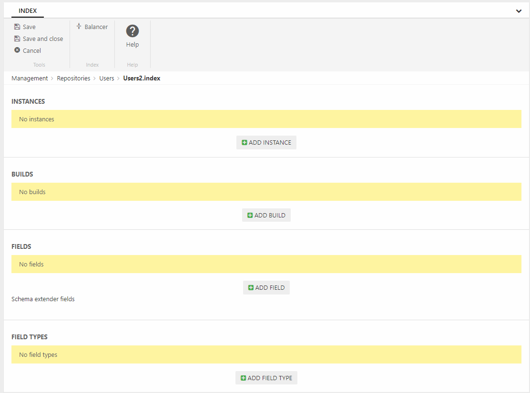The height and width of the screenshot is (393, 530).
Task: Open the Balancer tool
Action: tap(92, 27)
